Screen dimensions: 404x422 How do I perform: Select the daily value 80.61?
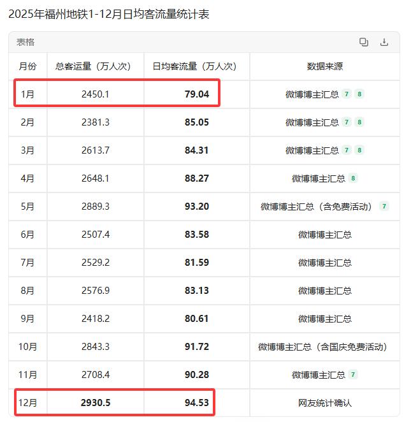coord(197,319)
